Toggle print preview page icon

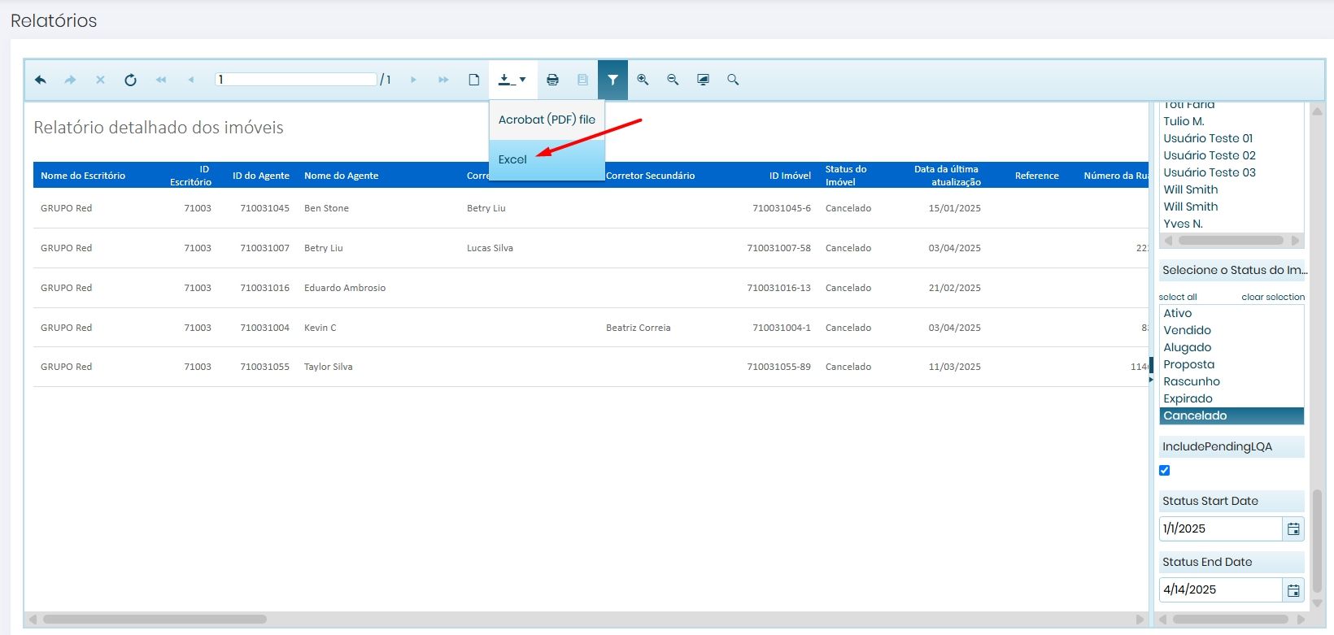tap(474, 80)
